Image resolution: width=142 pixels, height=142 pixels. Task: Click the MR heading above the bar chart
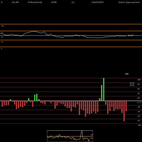(127, 74)
